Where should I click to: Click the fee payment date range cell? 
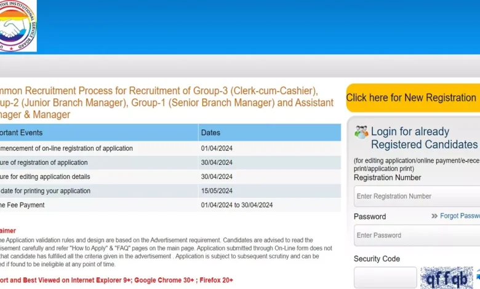coord(236,205)
